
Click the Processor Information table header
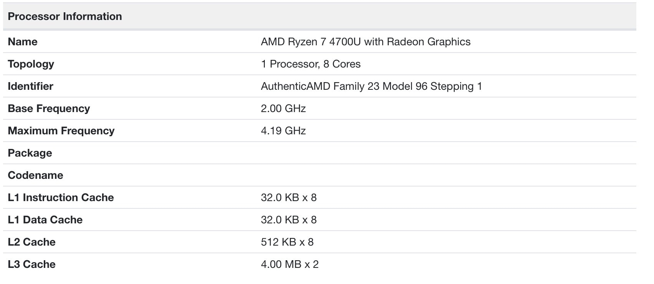(x=65, y=17)
